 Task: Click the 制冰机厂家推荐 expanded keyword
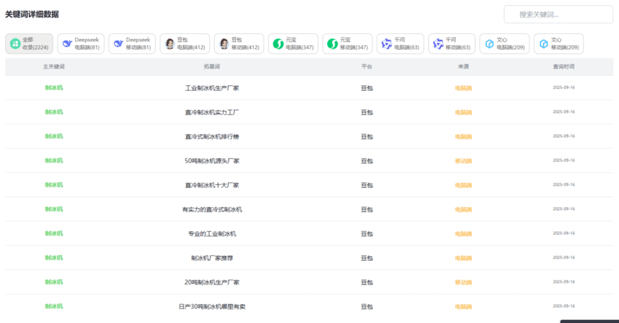212,258
